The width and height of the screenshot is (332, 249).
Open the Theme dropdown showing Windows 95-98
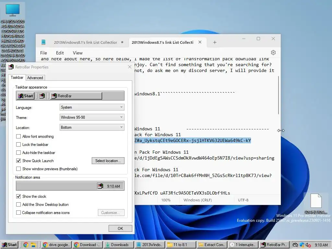[x=92, y=117]
